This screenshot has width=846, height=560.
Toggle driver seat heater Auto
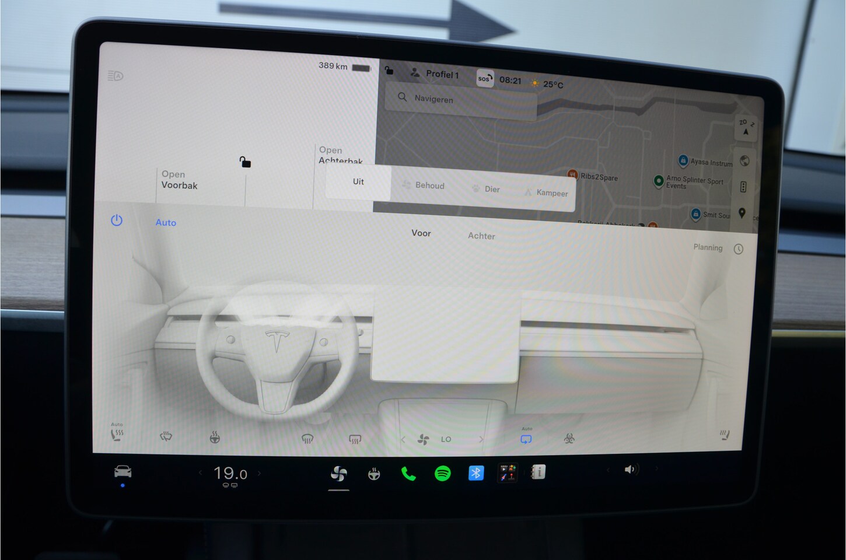point(117,432)
